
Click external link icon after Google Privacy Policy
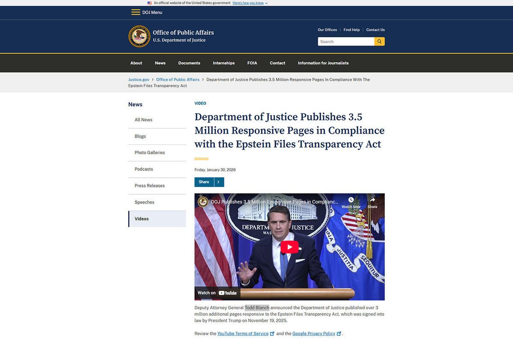pyautogui.click(x=339, y=334)
